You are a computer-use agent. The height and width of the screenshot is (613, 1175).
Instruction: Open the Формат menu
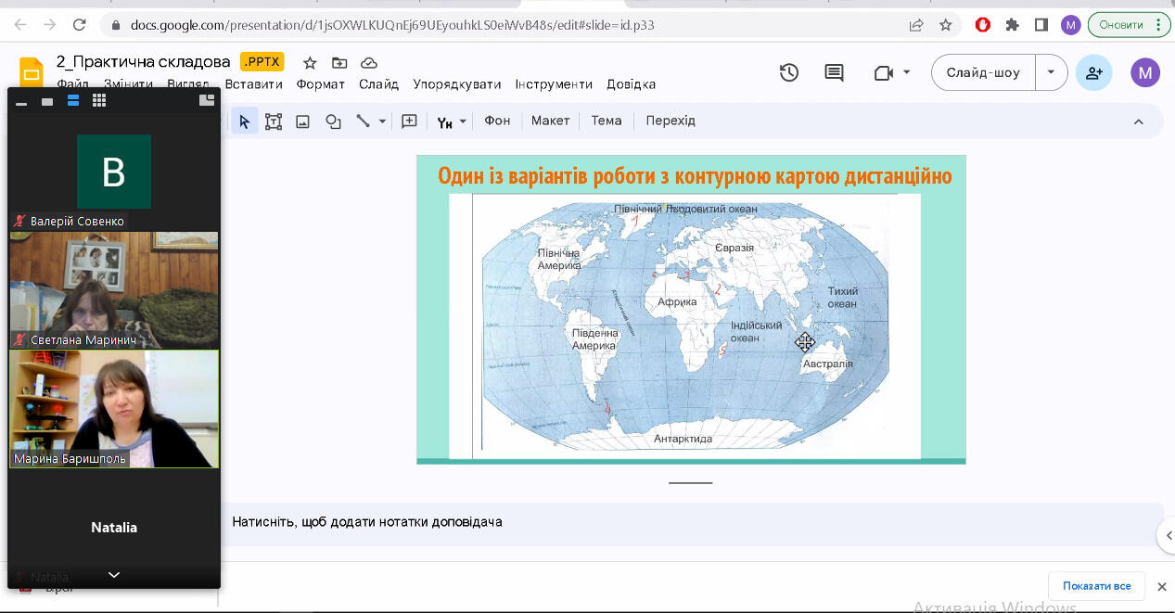(321, 84)
